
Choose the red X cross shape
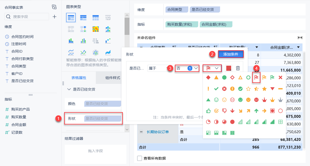coord(280,77)
